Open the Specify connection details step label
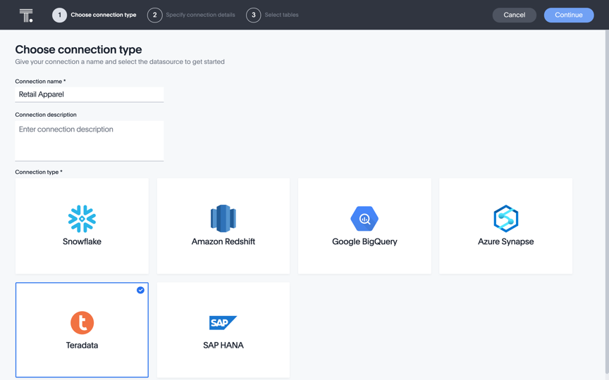 200,15
